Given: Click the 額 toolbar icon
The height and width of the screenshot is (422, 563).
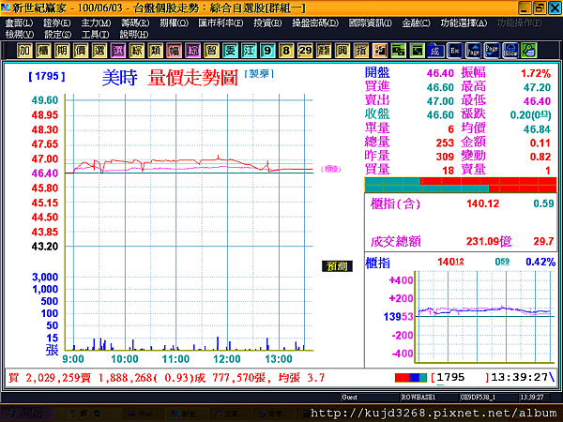Looking at the screenshot, I should (324, 51).
